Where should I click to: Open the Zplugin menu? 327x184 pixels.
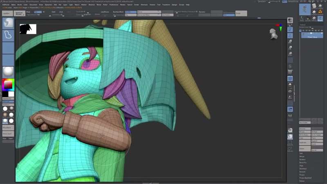coord(175,4)
